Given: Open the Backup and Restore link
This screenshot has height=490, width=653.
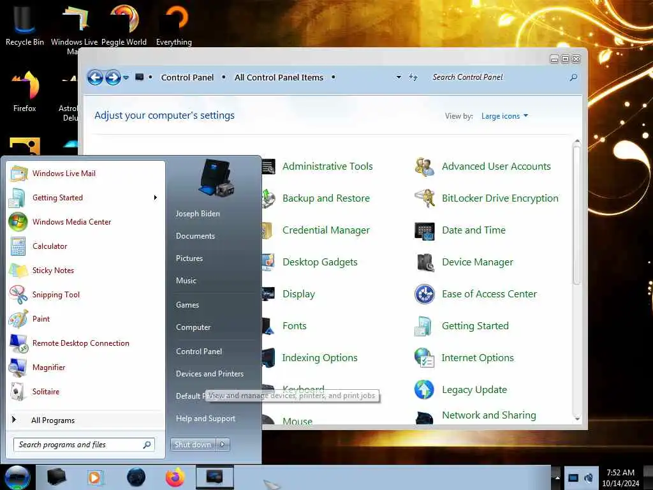Looking at the screenshot, I should 326,198.
